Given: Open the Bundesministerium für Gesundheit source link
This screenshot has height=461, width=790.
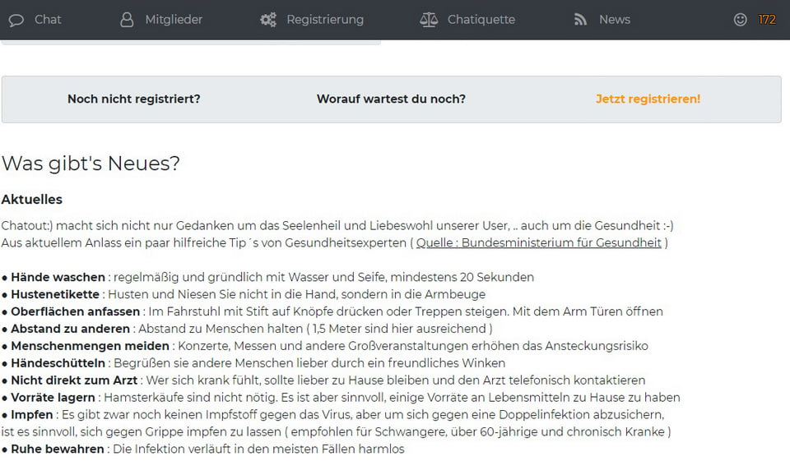Looking at the screenshot, I should pyautogui.click(x=538, y=243).
